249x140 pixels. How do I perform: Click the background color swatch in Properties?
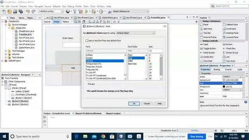(224, 80)
